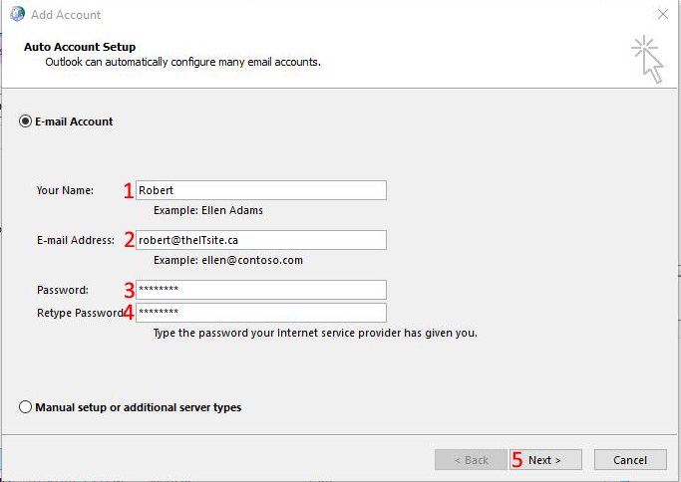Click the "Example: Ellen Adams" hint text

[x=207, y=210]
